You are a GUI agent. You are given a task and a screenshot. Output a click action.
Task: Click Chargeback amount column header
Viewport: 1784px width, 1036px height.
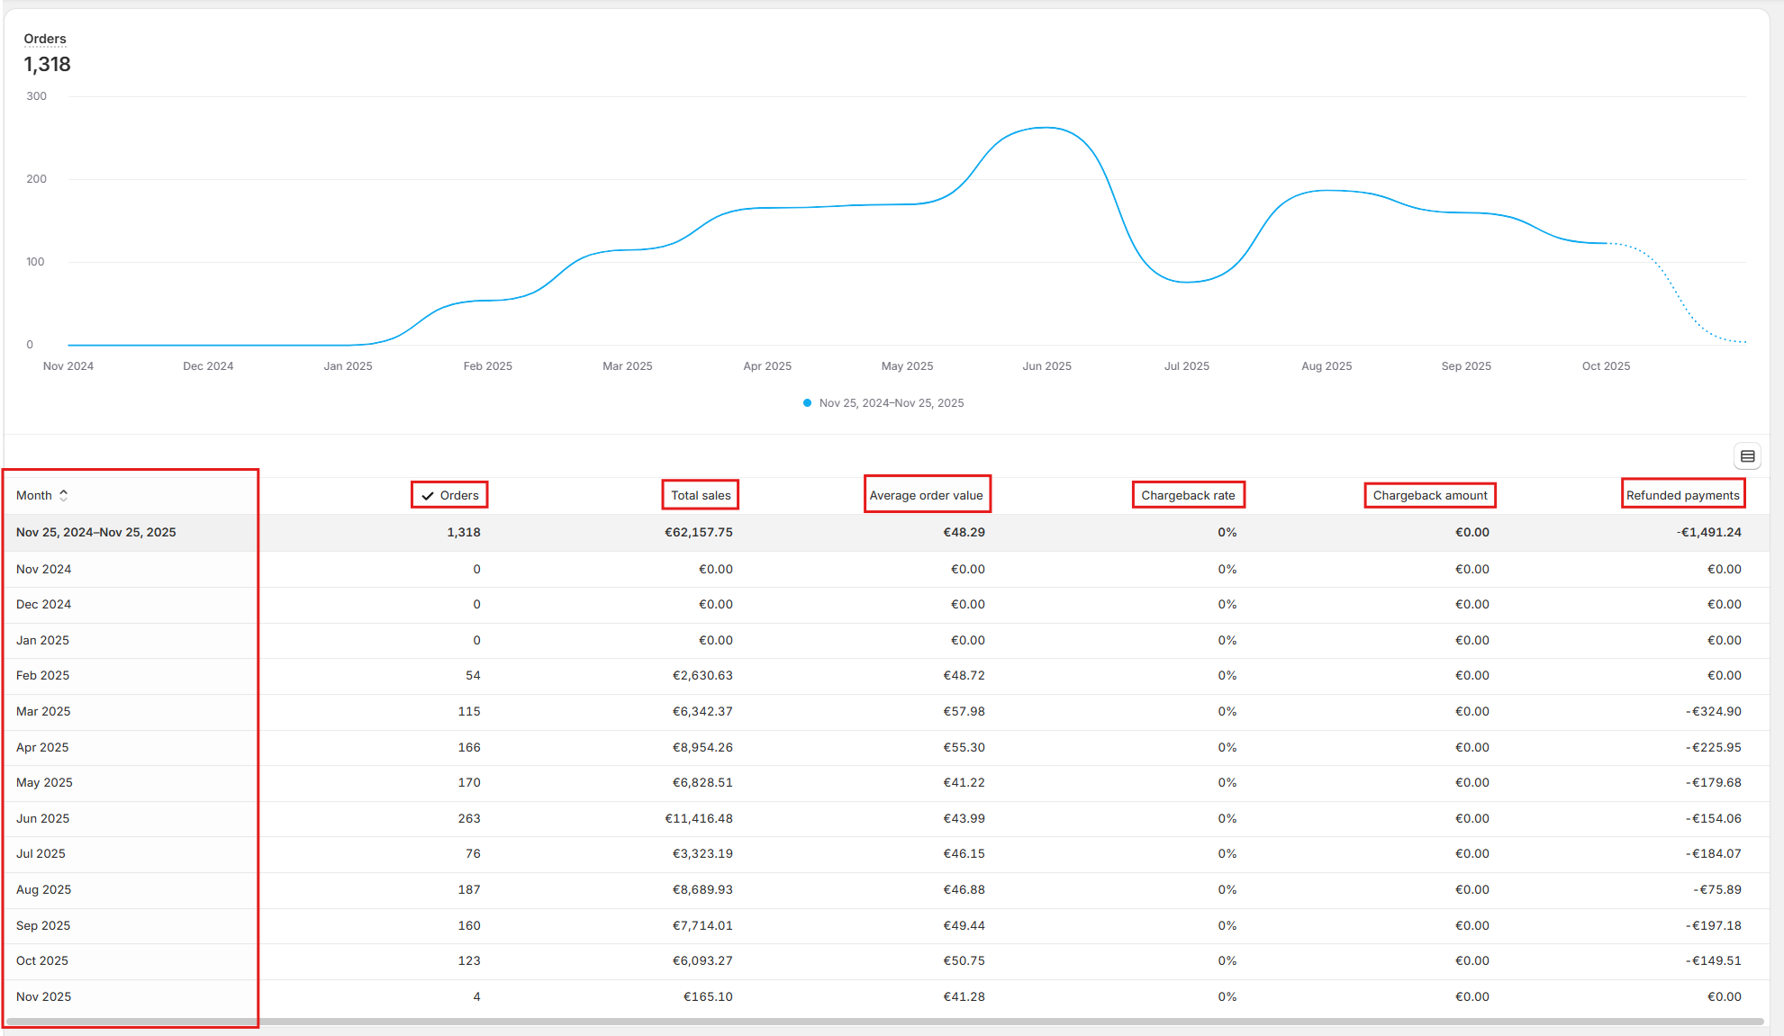click(1429, 496)
